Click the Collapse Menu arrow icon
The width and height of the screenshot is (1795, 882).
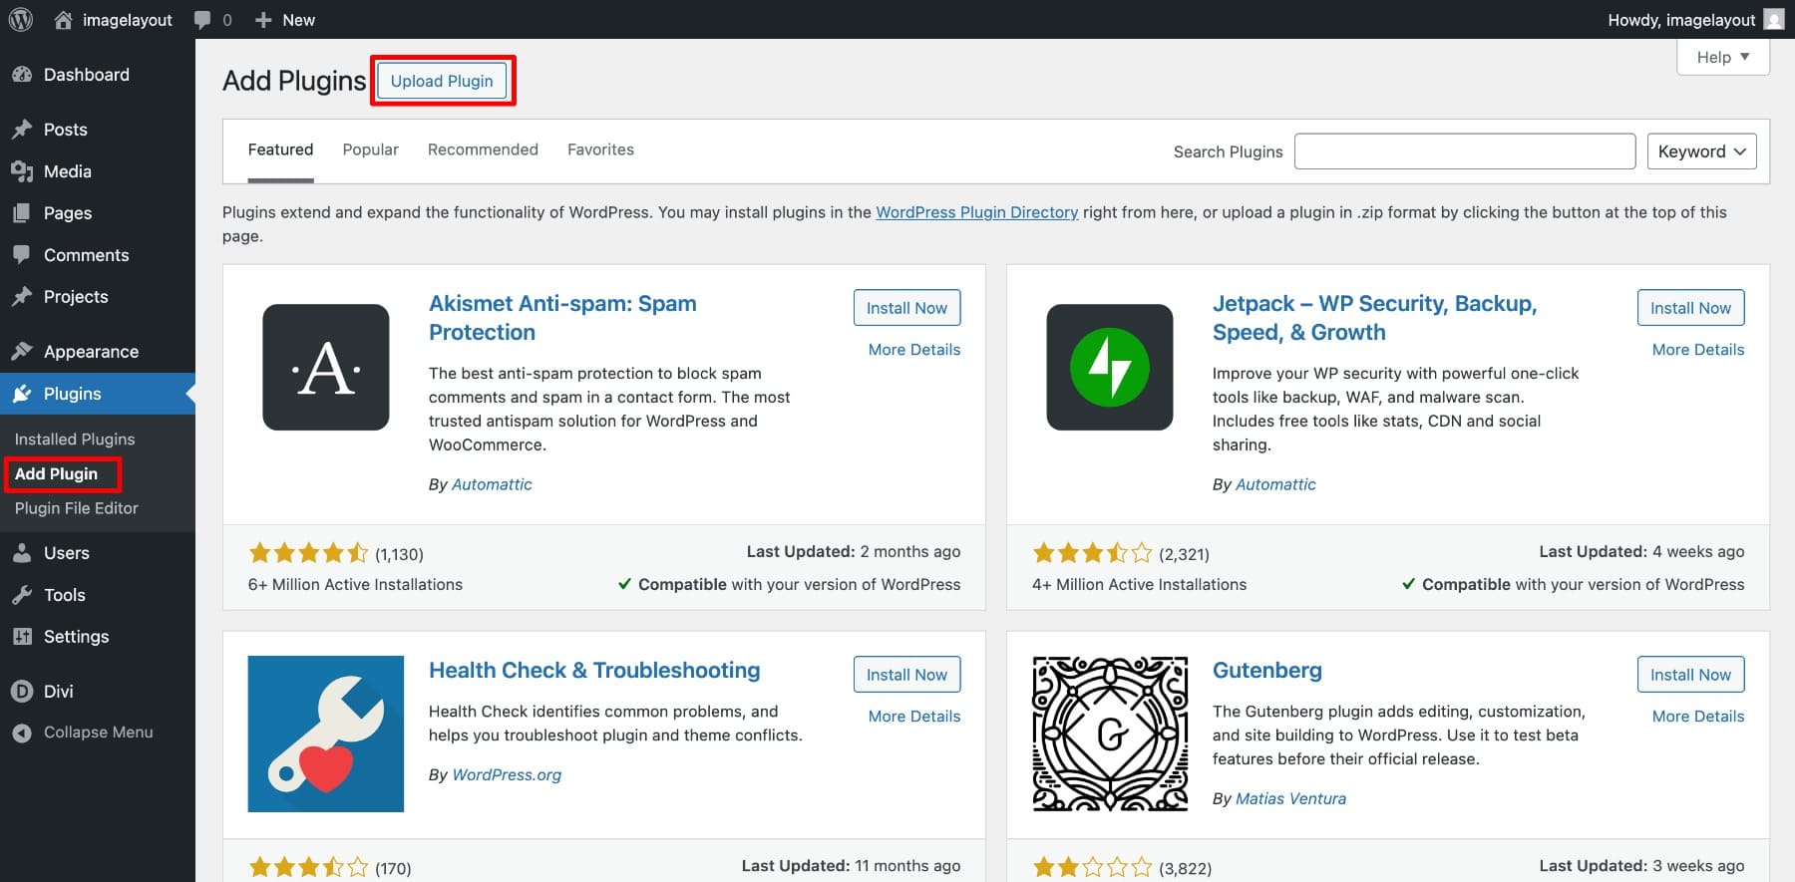pyautogui.click(x=22, y=733)
